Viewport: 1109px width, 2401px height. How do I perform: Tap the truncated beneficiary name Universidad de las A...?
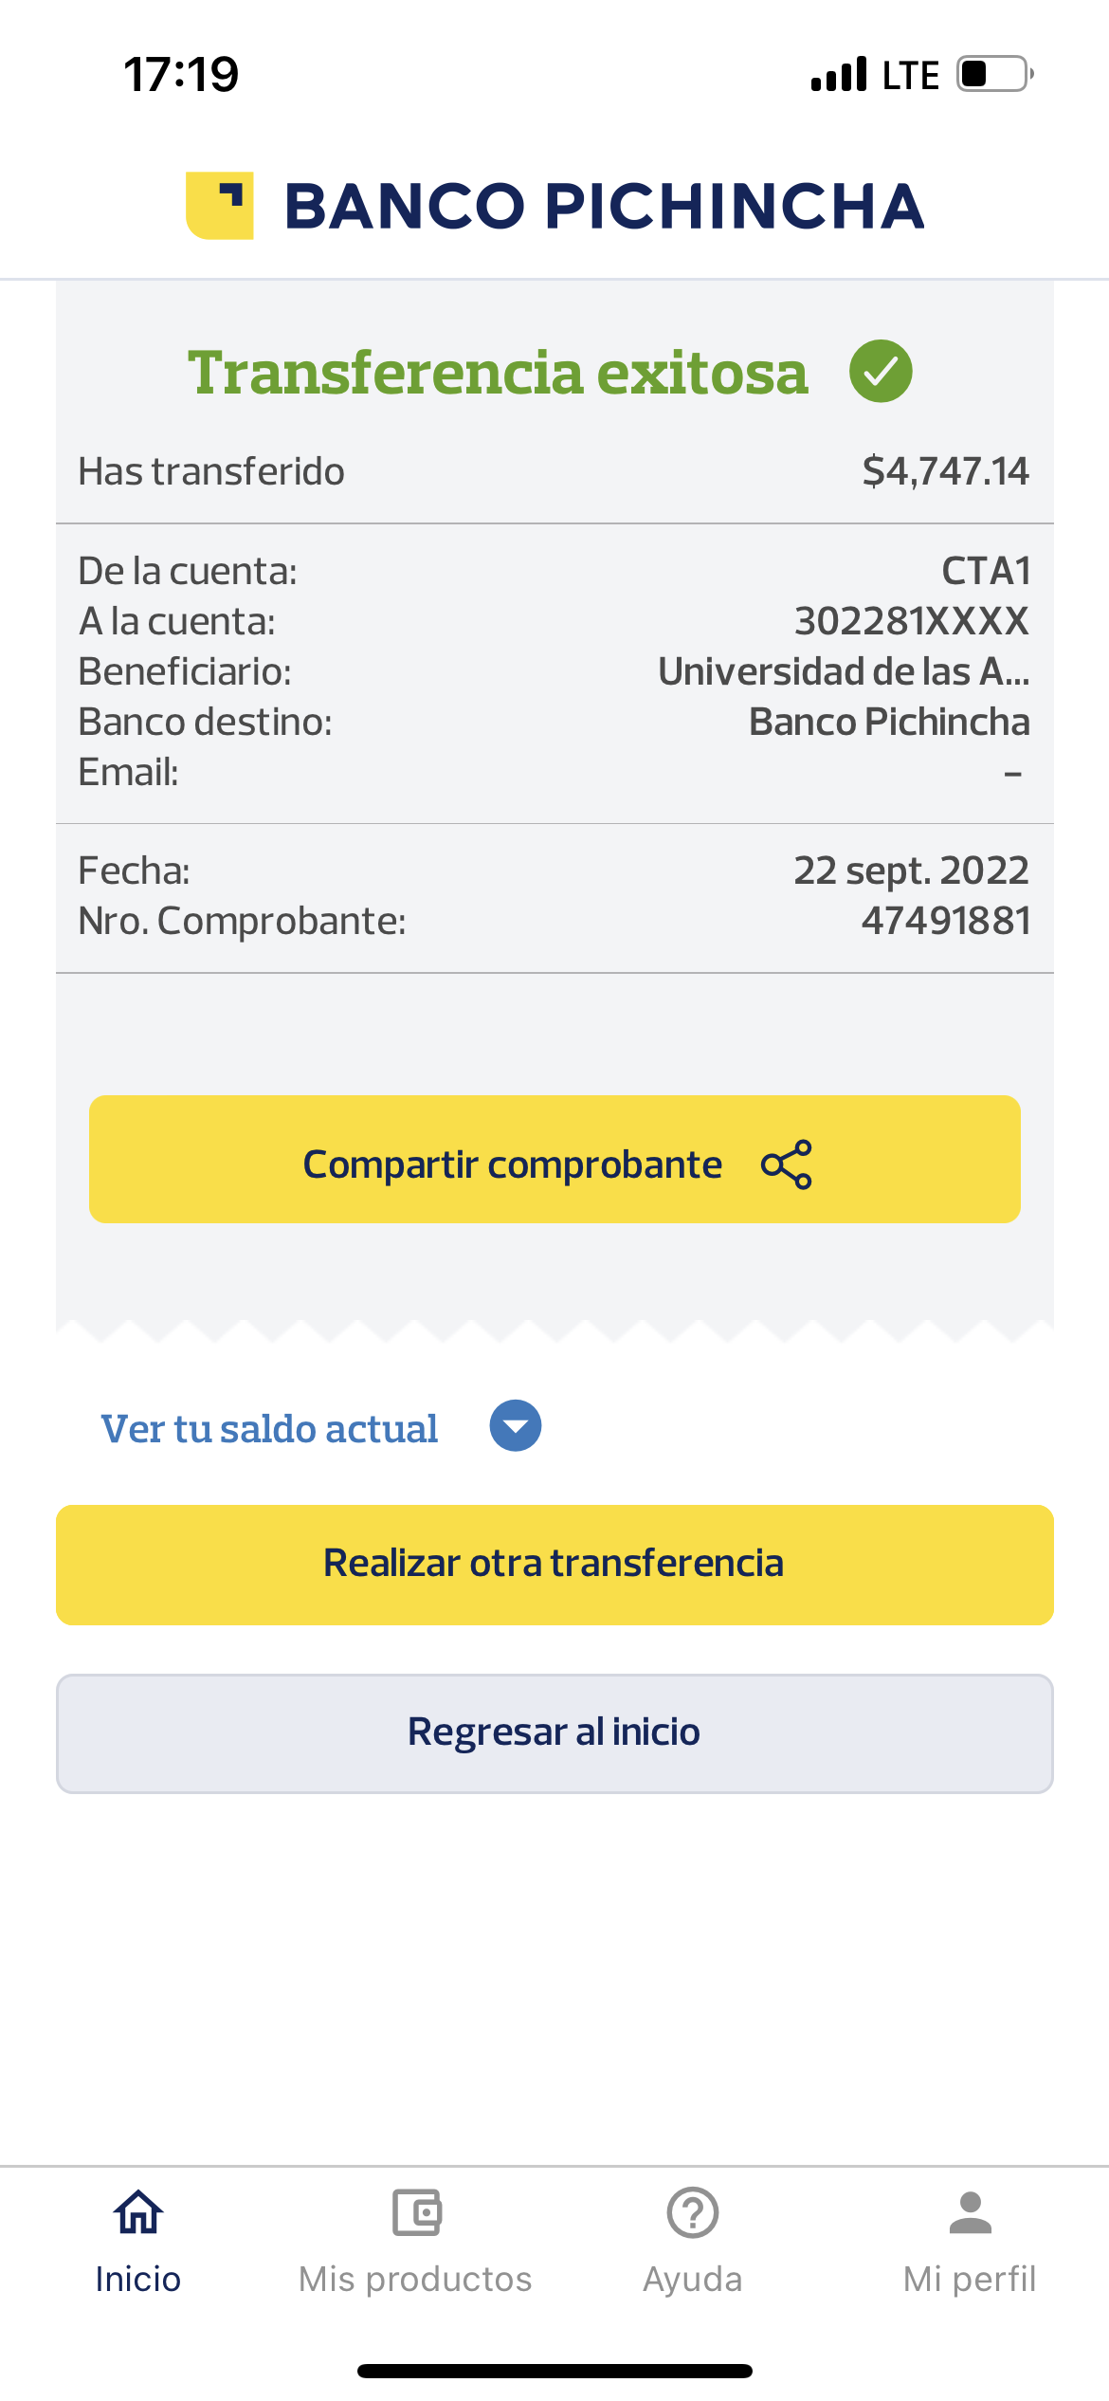click(843, 671)
